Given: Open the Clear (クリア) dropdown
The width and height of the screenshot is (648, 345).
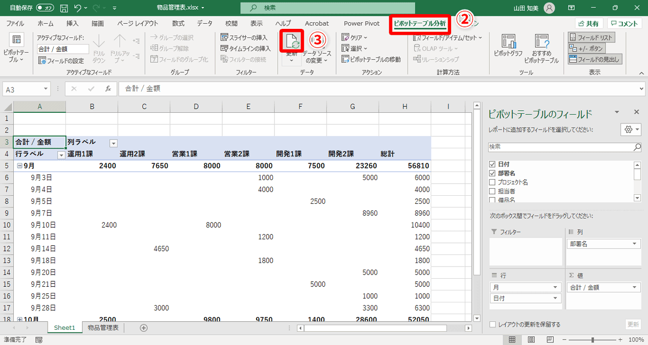Looking at the screenshot, I should tap(355, 37).
